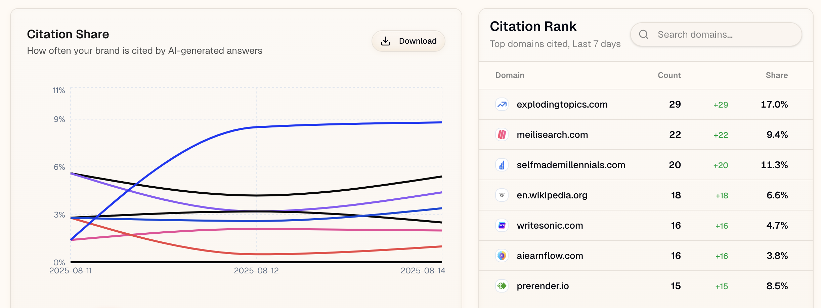This screenshot has width=821, height=308.
Task: Open the explodingtopics.com domain row
Action: pyautogui.click(x=646, y=104)
